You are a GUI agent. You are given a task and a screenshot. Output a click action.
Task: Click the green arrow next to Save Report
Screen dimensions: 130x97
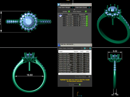[86, 12]
